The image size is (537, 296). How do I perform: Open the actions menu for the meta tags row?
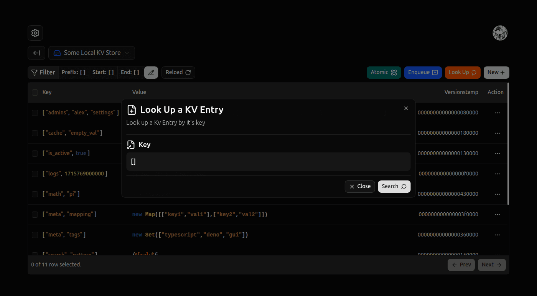pyautogui.click(x=497, y=235)
